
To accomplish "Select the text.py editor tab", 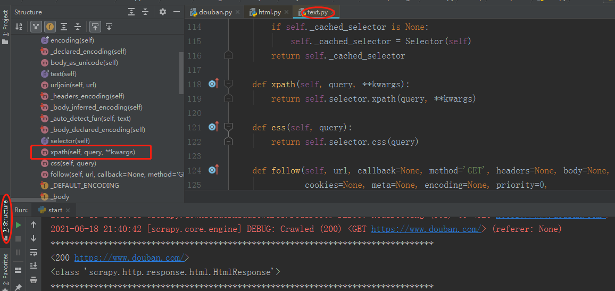I will [x=315, y=12].
